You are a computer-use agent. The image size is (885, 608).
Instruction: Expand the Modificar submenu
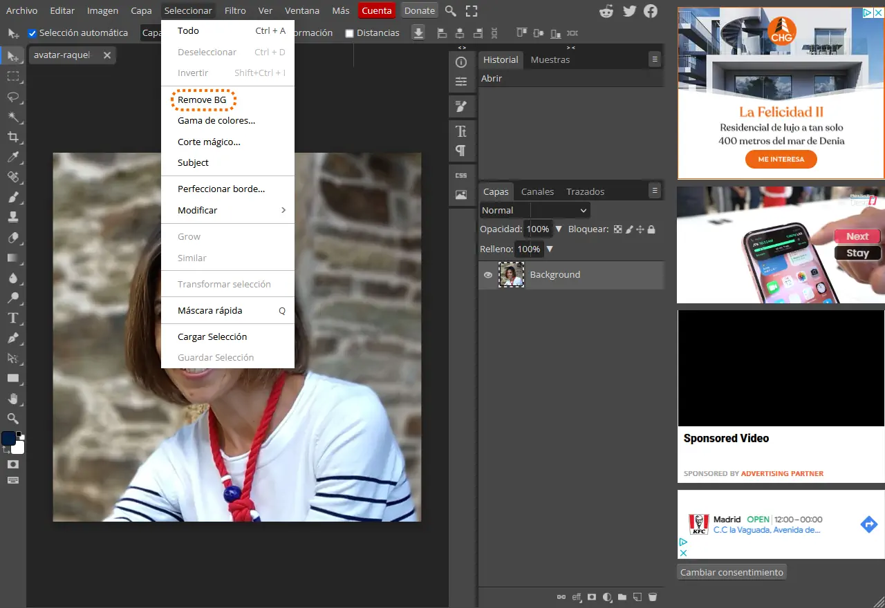click(x=227, y=210)
